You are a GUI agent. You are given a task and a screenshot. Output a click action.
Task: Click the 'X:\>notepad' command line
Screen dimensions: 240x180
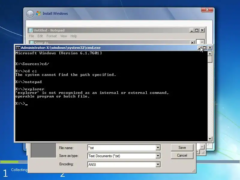coord(28,82)
